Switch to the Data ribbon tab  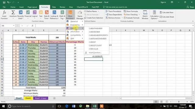coord(54,7)
